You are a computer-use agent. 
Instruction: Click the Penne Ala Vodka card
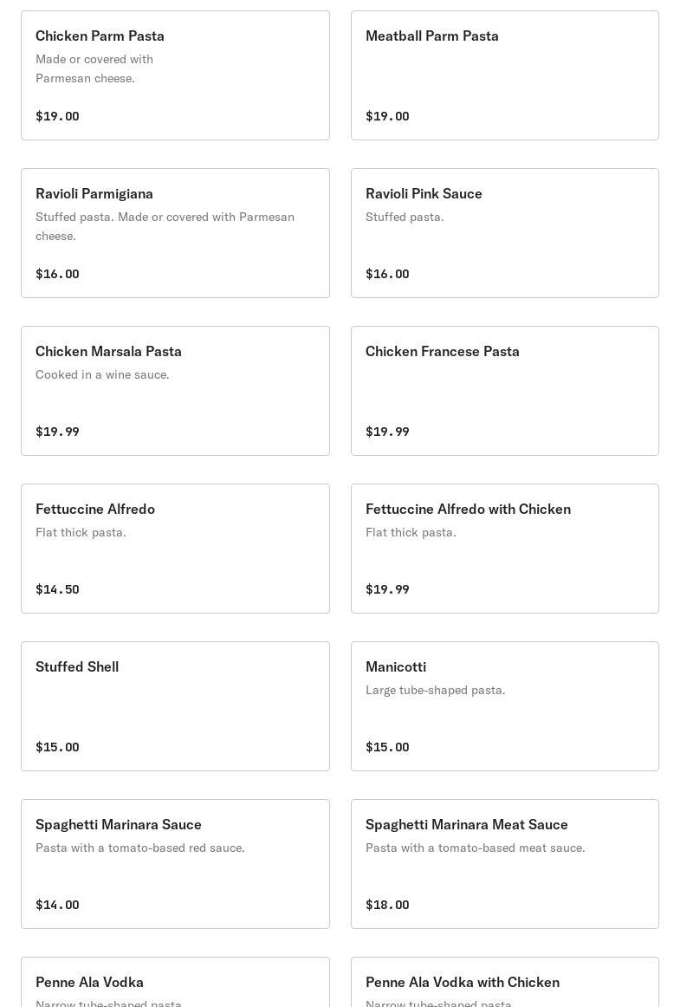[x=175, y=983]
